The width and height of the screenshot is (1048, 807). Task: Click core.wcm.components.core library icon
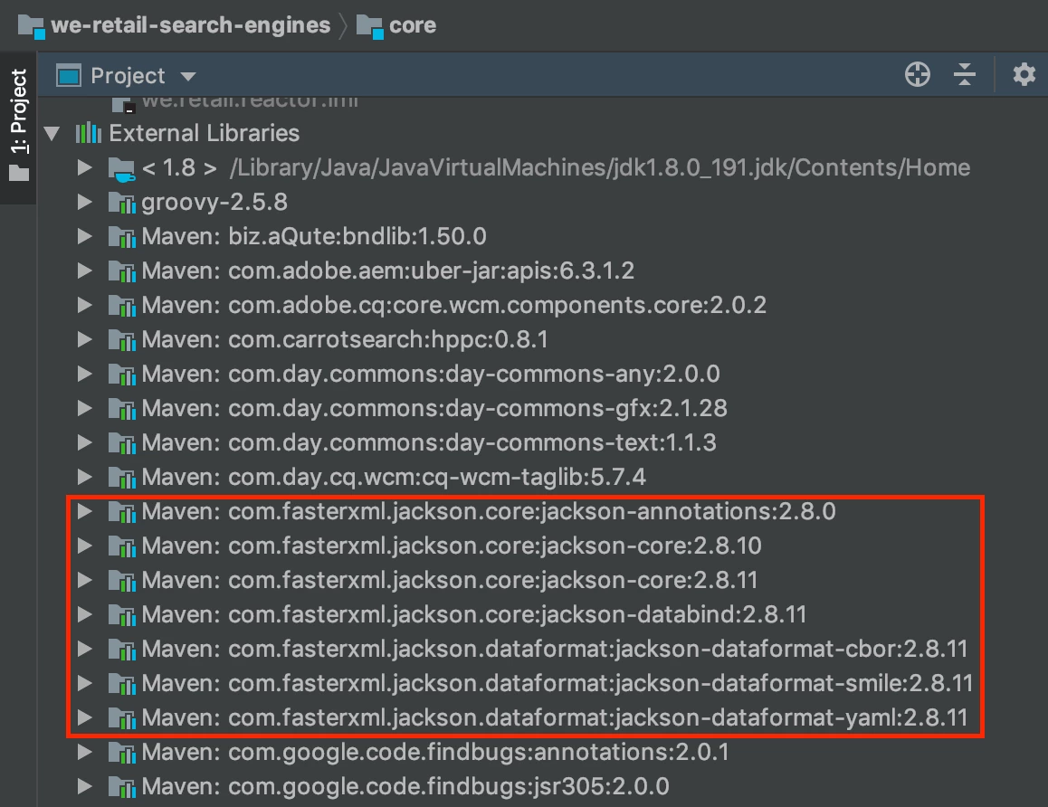pos(121,305)
